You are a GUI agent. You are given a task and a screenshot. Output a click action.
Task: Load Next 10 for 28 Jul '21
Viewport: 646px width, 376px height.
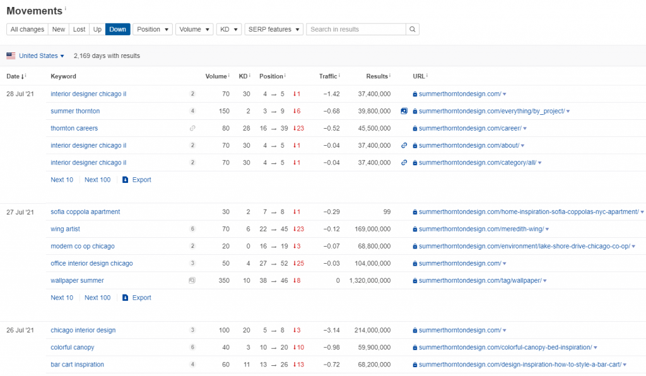[x=62, y=180]
